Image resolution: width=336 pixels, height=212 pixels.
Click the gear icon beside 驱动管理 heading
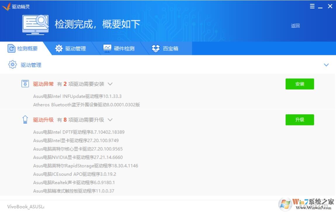pos(12,65)
